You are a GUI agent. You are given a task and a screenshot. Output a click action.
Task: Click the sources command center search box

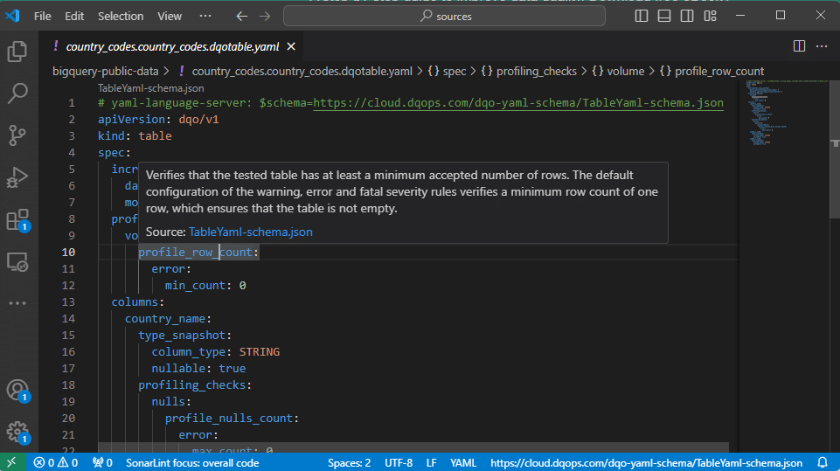coord(444,16)
